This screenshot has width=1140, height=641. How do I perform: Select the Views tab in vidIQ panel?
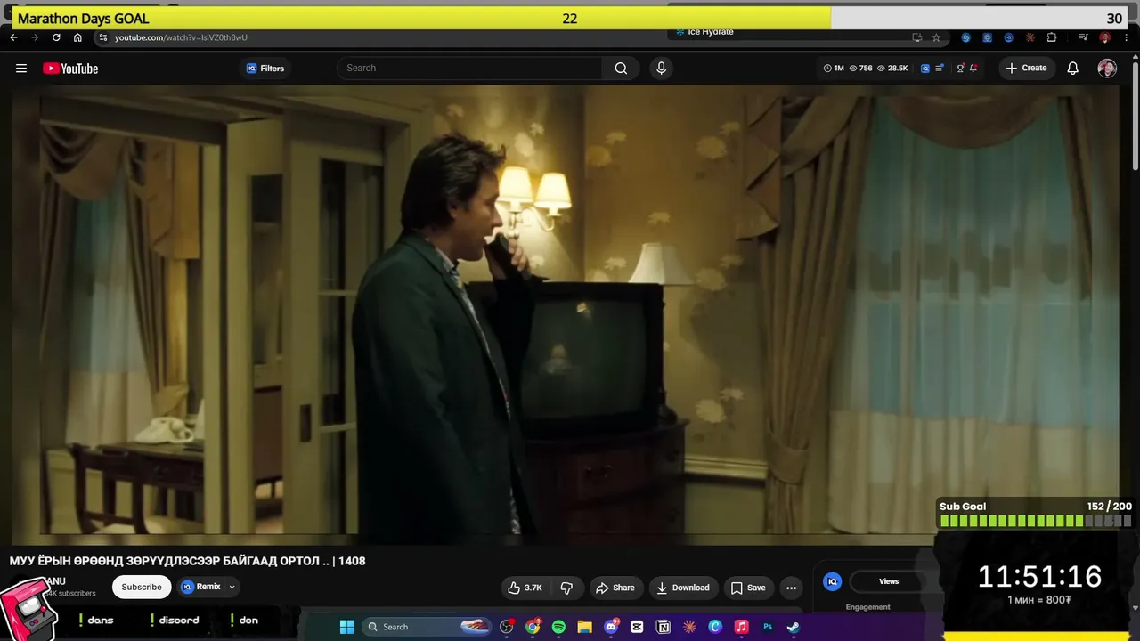pos(889,581)
